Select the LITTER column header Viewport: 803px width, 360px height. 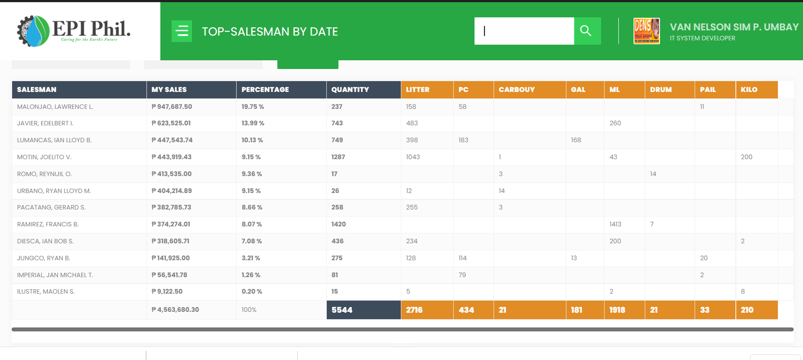(427, 89)
